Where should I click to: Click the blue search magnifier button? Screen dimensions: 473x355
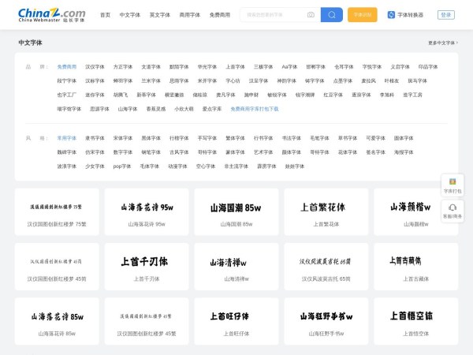pos(332,14)
